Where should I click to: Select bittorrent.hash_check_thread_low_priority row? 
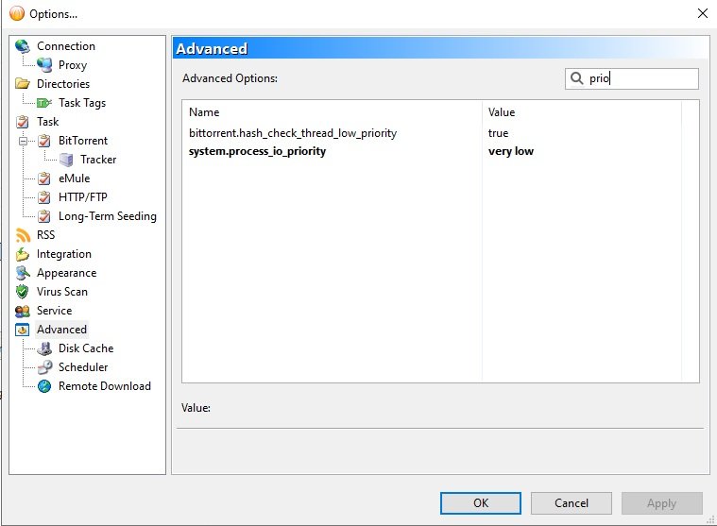pos(293,133)
